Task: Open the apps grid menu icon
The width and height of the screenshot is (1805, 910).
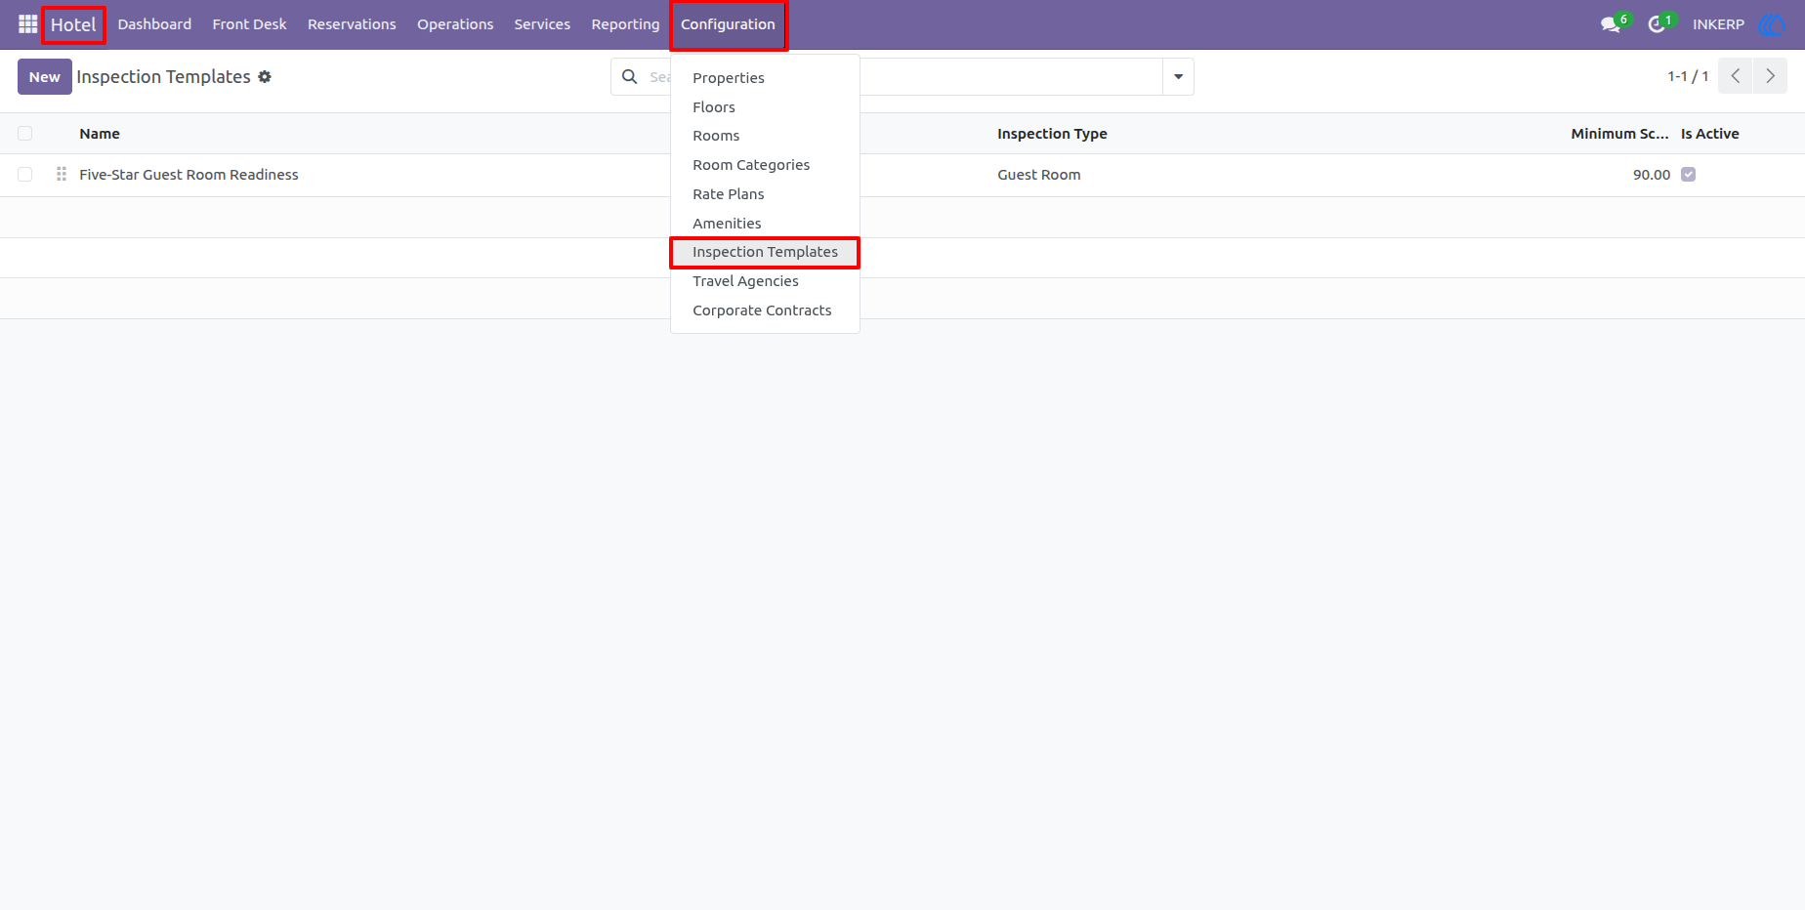Action: tap(27, 24)
